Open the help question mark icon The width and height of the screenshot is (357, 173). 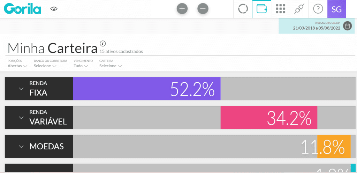318,9
